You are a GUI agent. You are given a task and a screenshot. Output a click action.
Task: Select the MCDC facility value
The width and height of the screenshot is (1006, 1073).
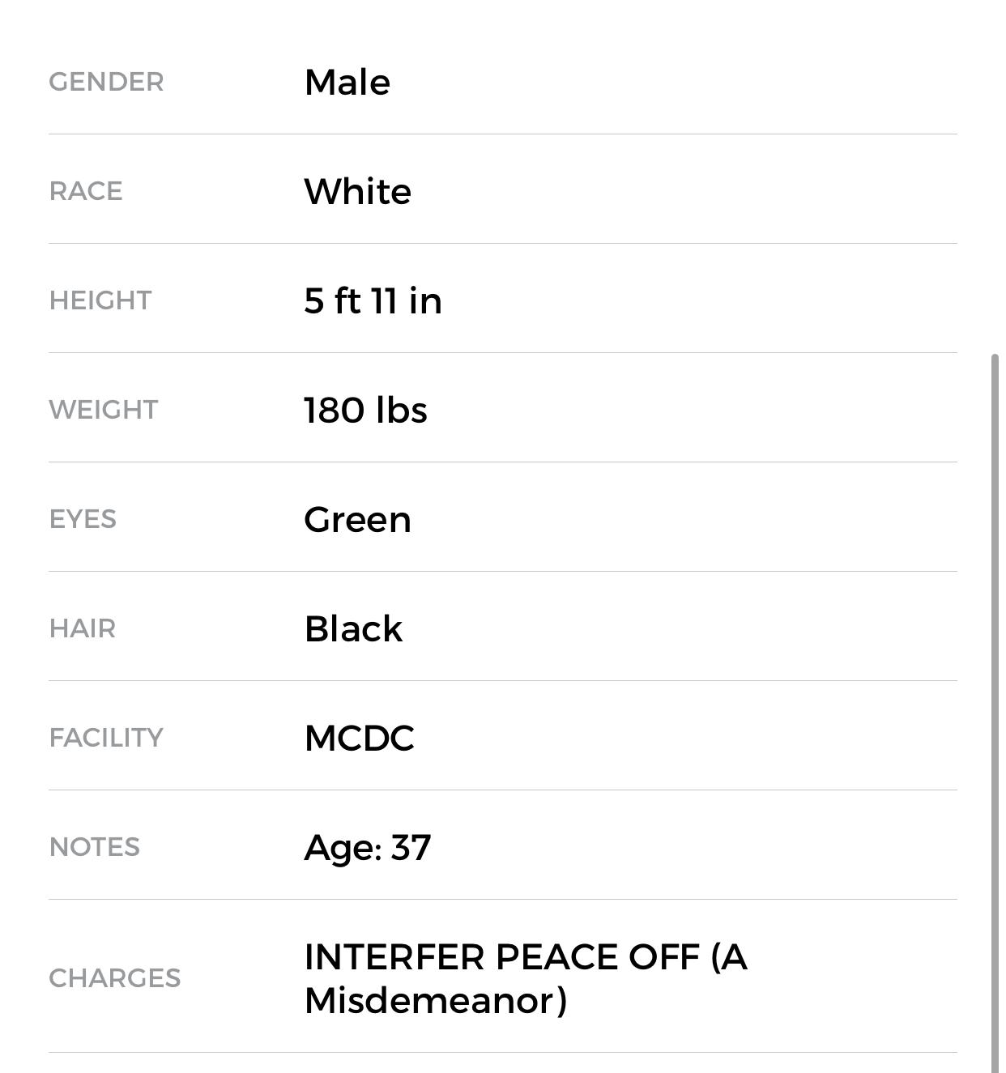[359, 738]
